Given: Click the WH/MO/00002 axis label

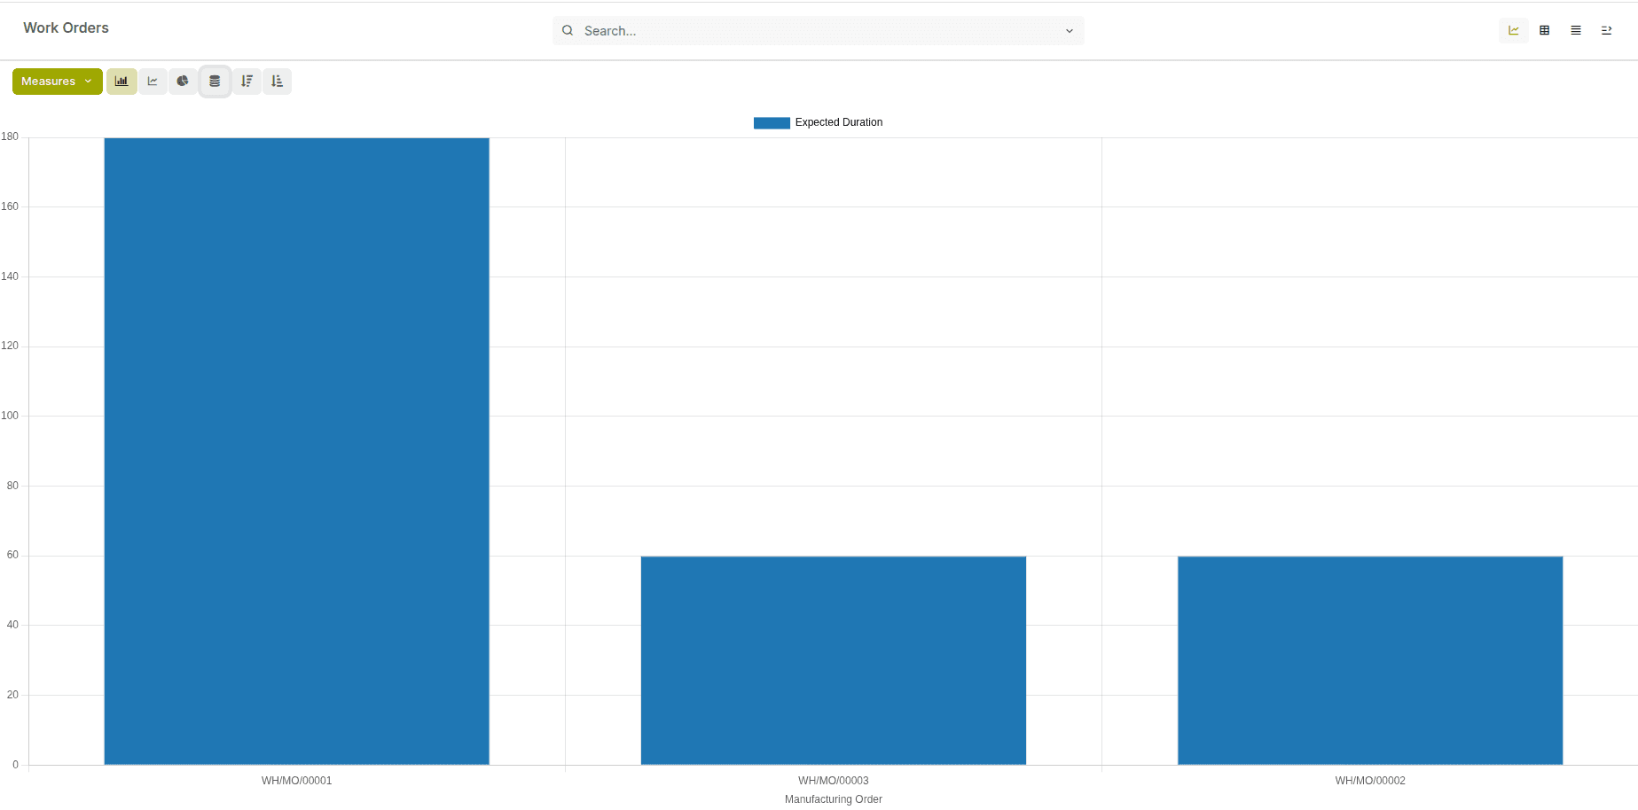Looking at the screenshot, I should pyautogui.click(x=1369, y=781).
